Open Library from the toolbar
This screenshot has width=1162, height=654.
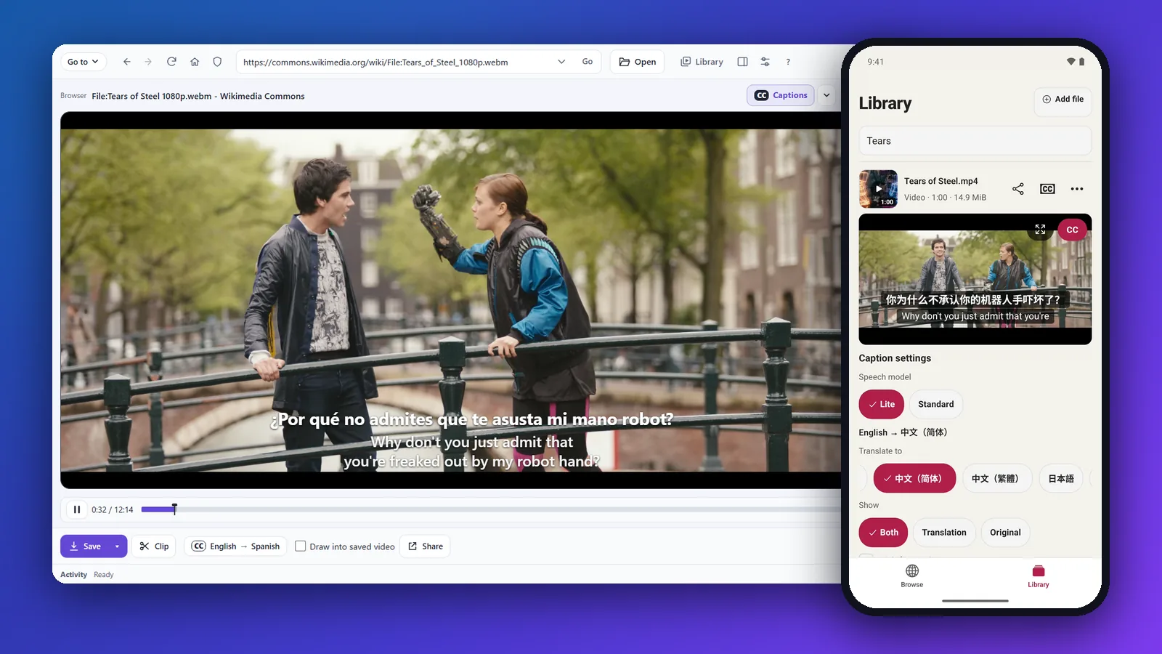tap(702, 62)
